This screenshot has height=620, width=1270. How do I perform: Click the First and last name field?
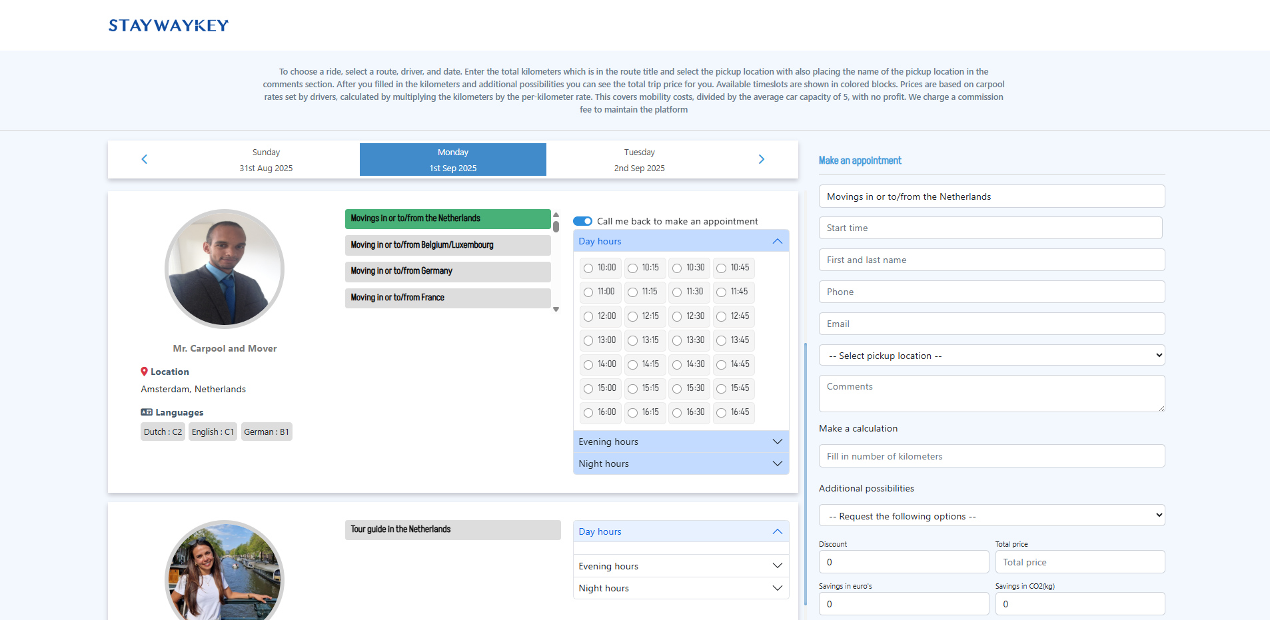point(991,260)
